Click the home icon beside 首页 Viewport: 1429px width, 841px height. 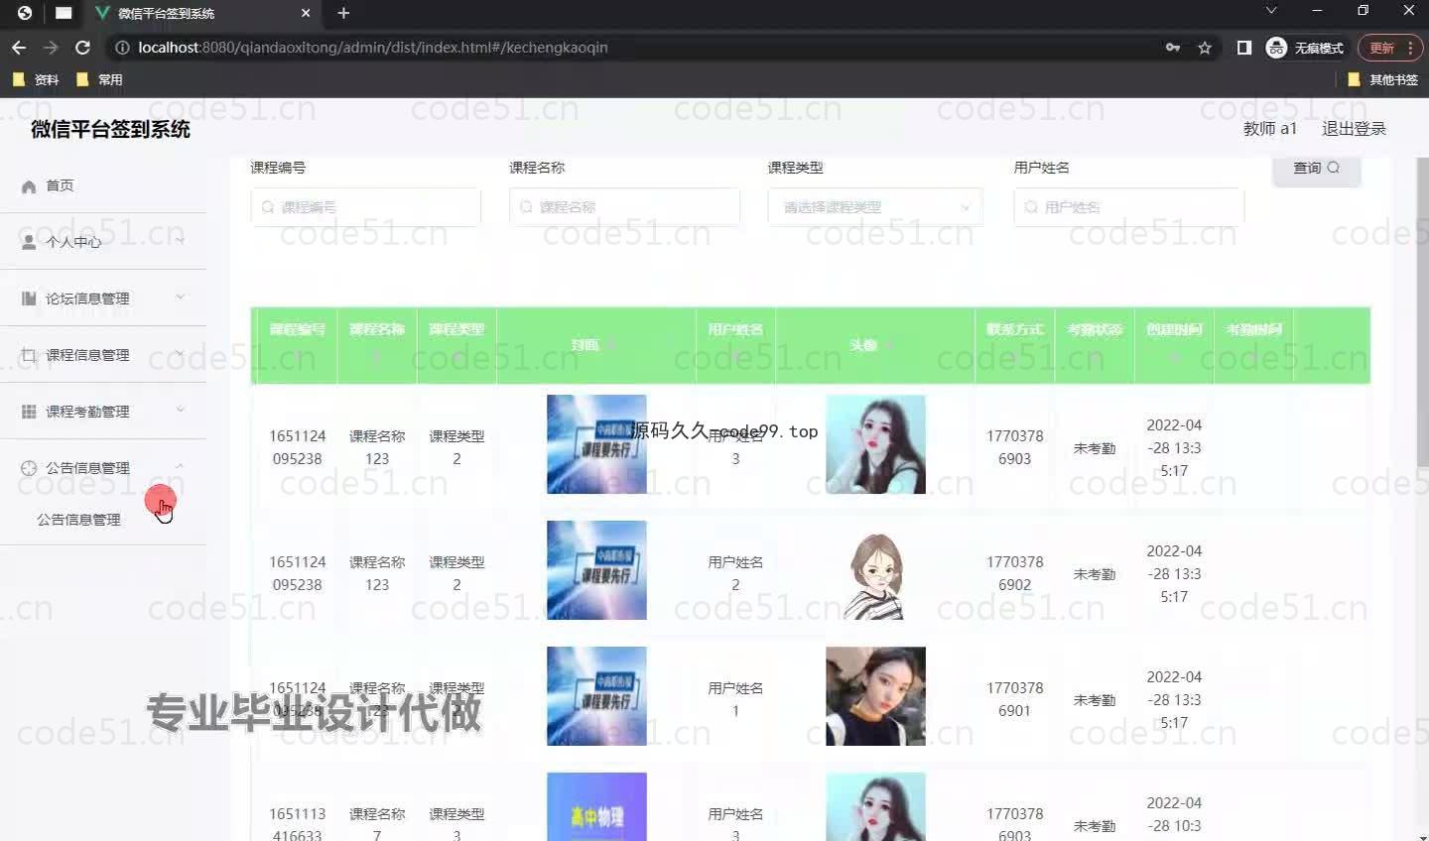click(x=29, y=186)
